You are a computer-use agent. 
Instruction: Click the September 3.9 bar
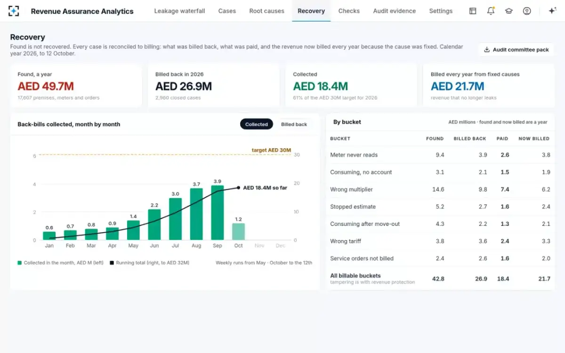point(218,213)
